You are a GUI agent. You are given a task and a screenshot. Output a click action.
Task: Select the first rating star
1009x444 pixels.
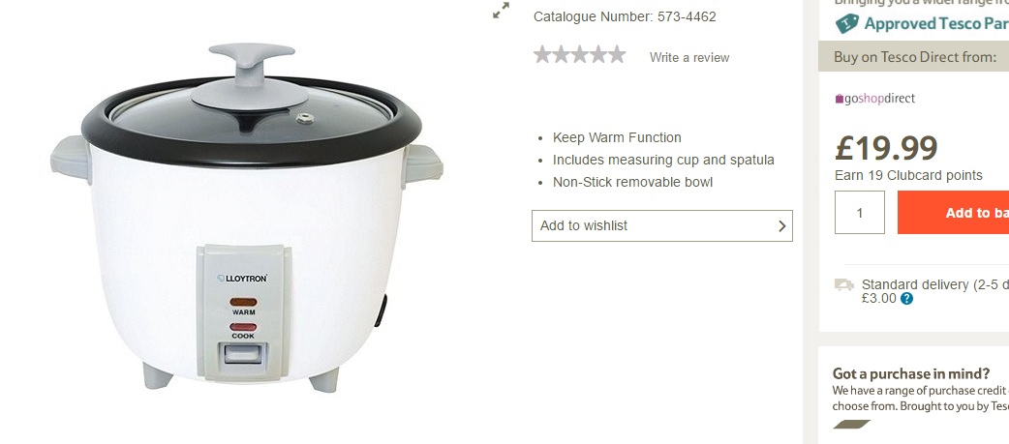(x=542, y=54)
